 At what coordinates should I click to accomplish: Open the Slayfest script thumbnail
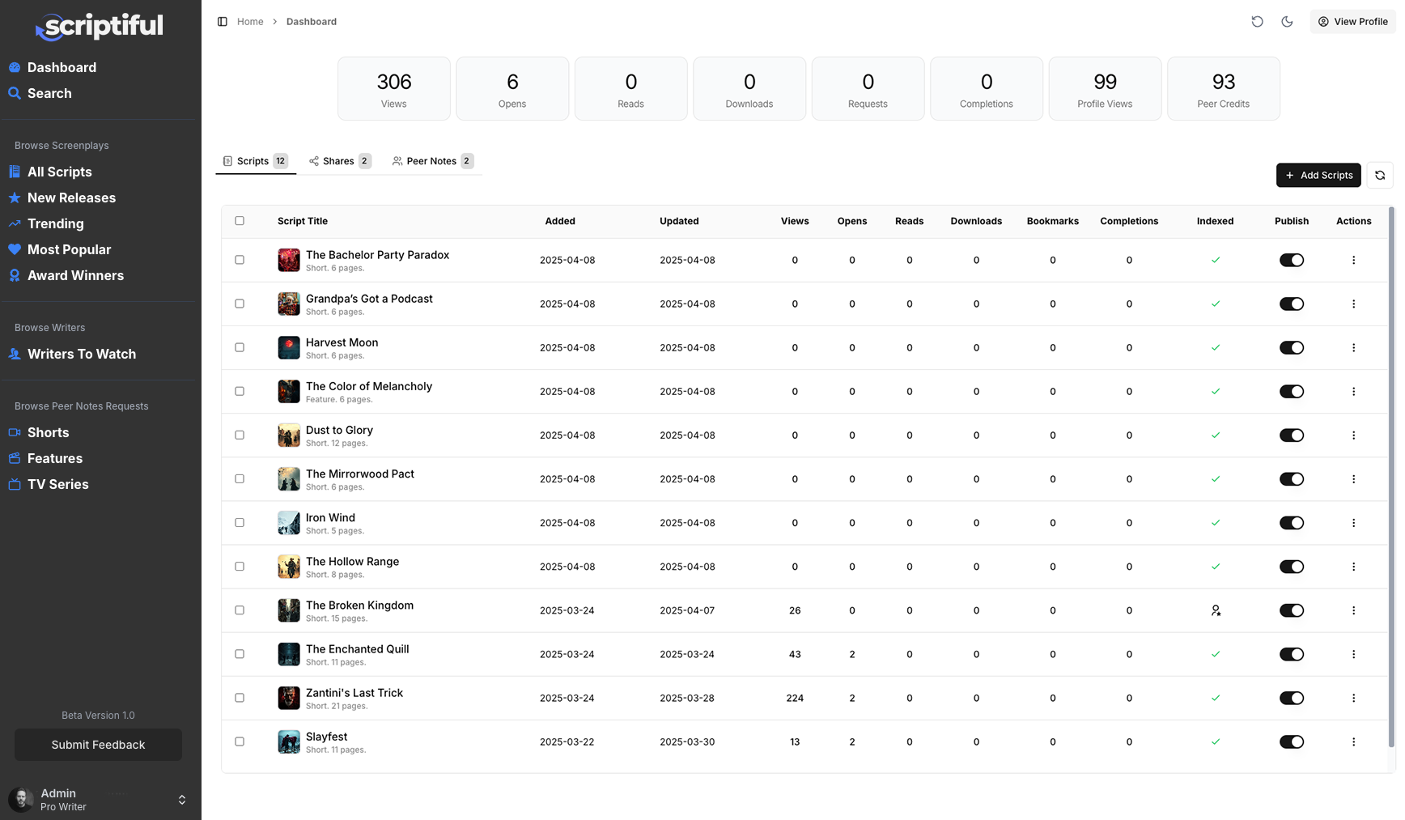289,741
